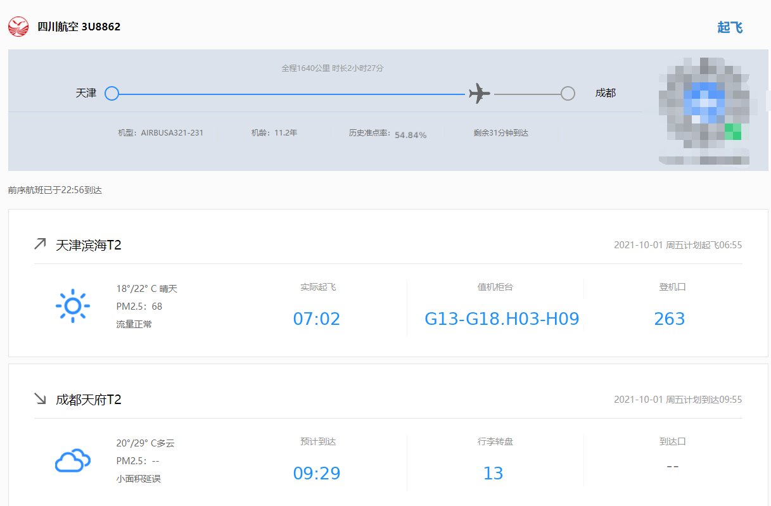
Task: Click the 天津滨海T2 terminal heading
Action: tap(89, 245)
